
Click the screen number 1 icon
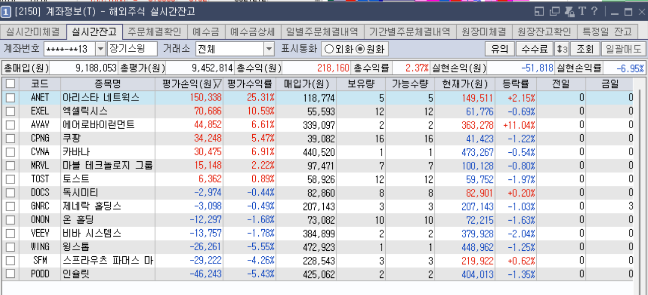[6, 12]
